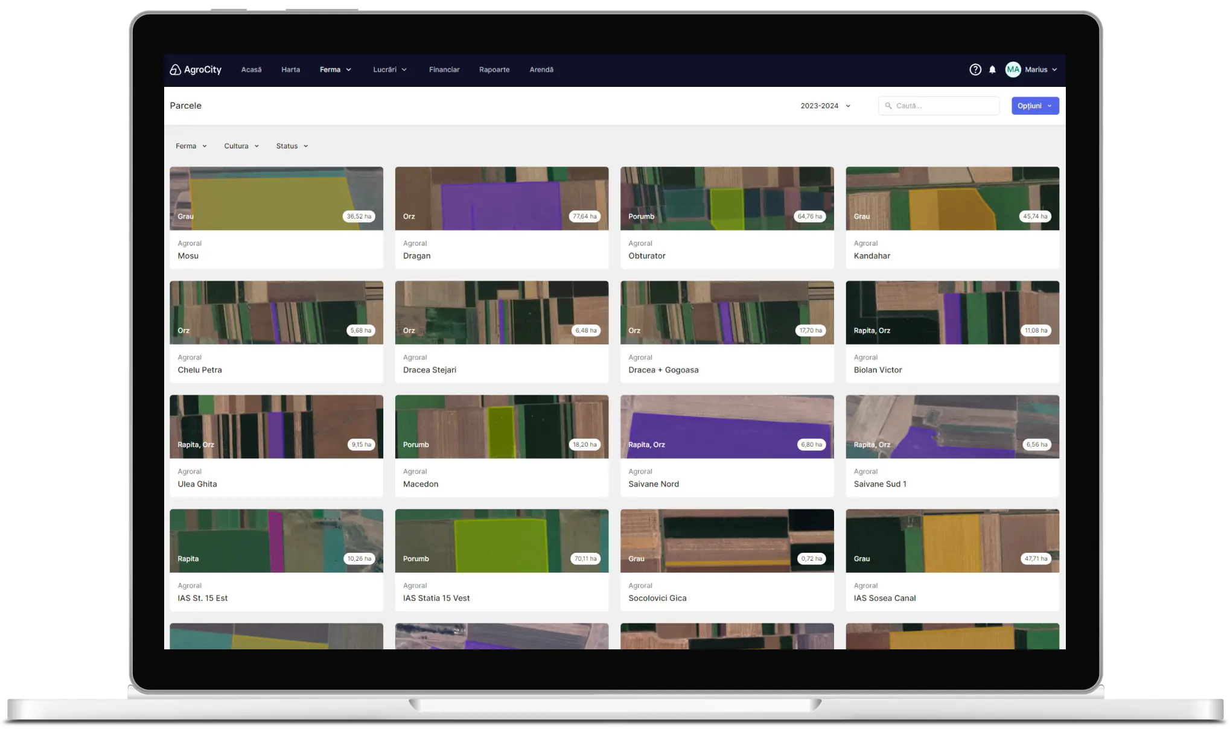The image size is (1230, 729).
Task: Click the Opțiuni button
Action: pos(1034,106)
